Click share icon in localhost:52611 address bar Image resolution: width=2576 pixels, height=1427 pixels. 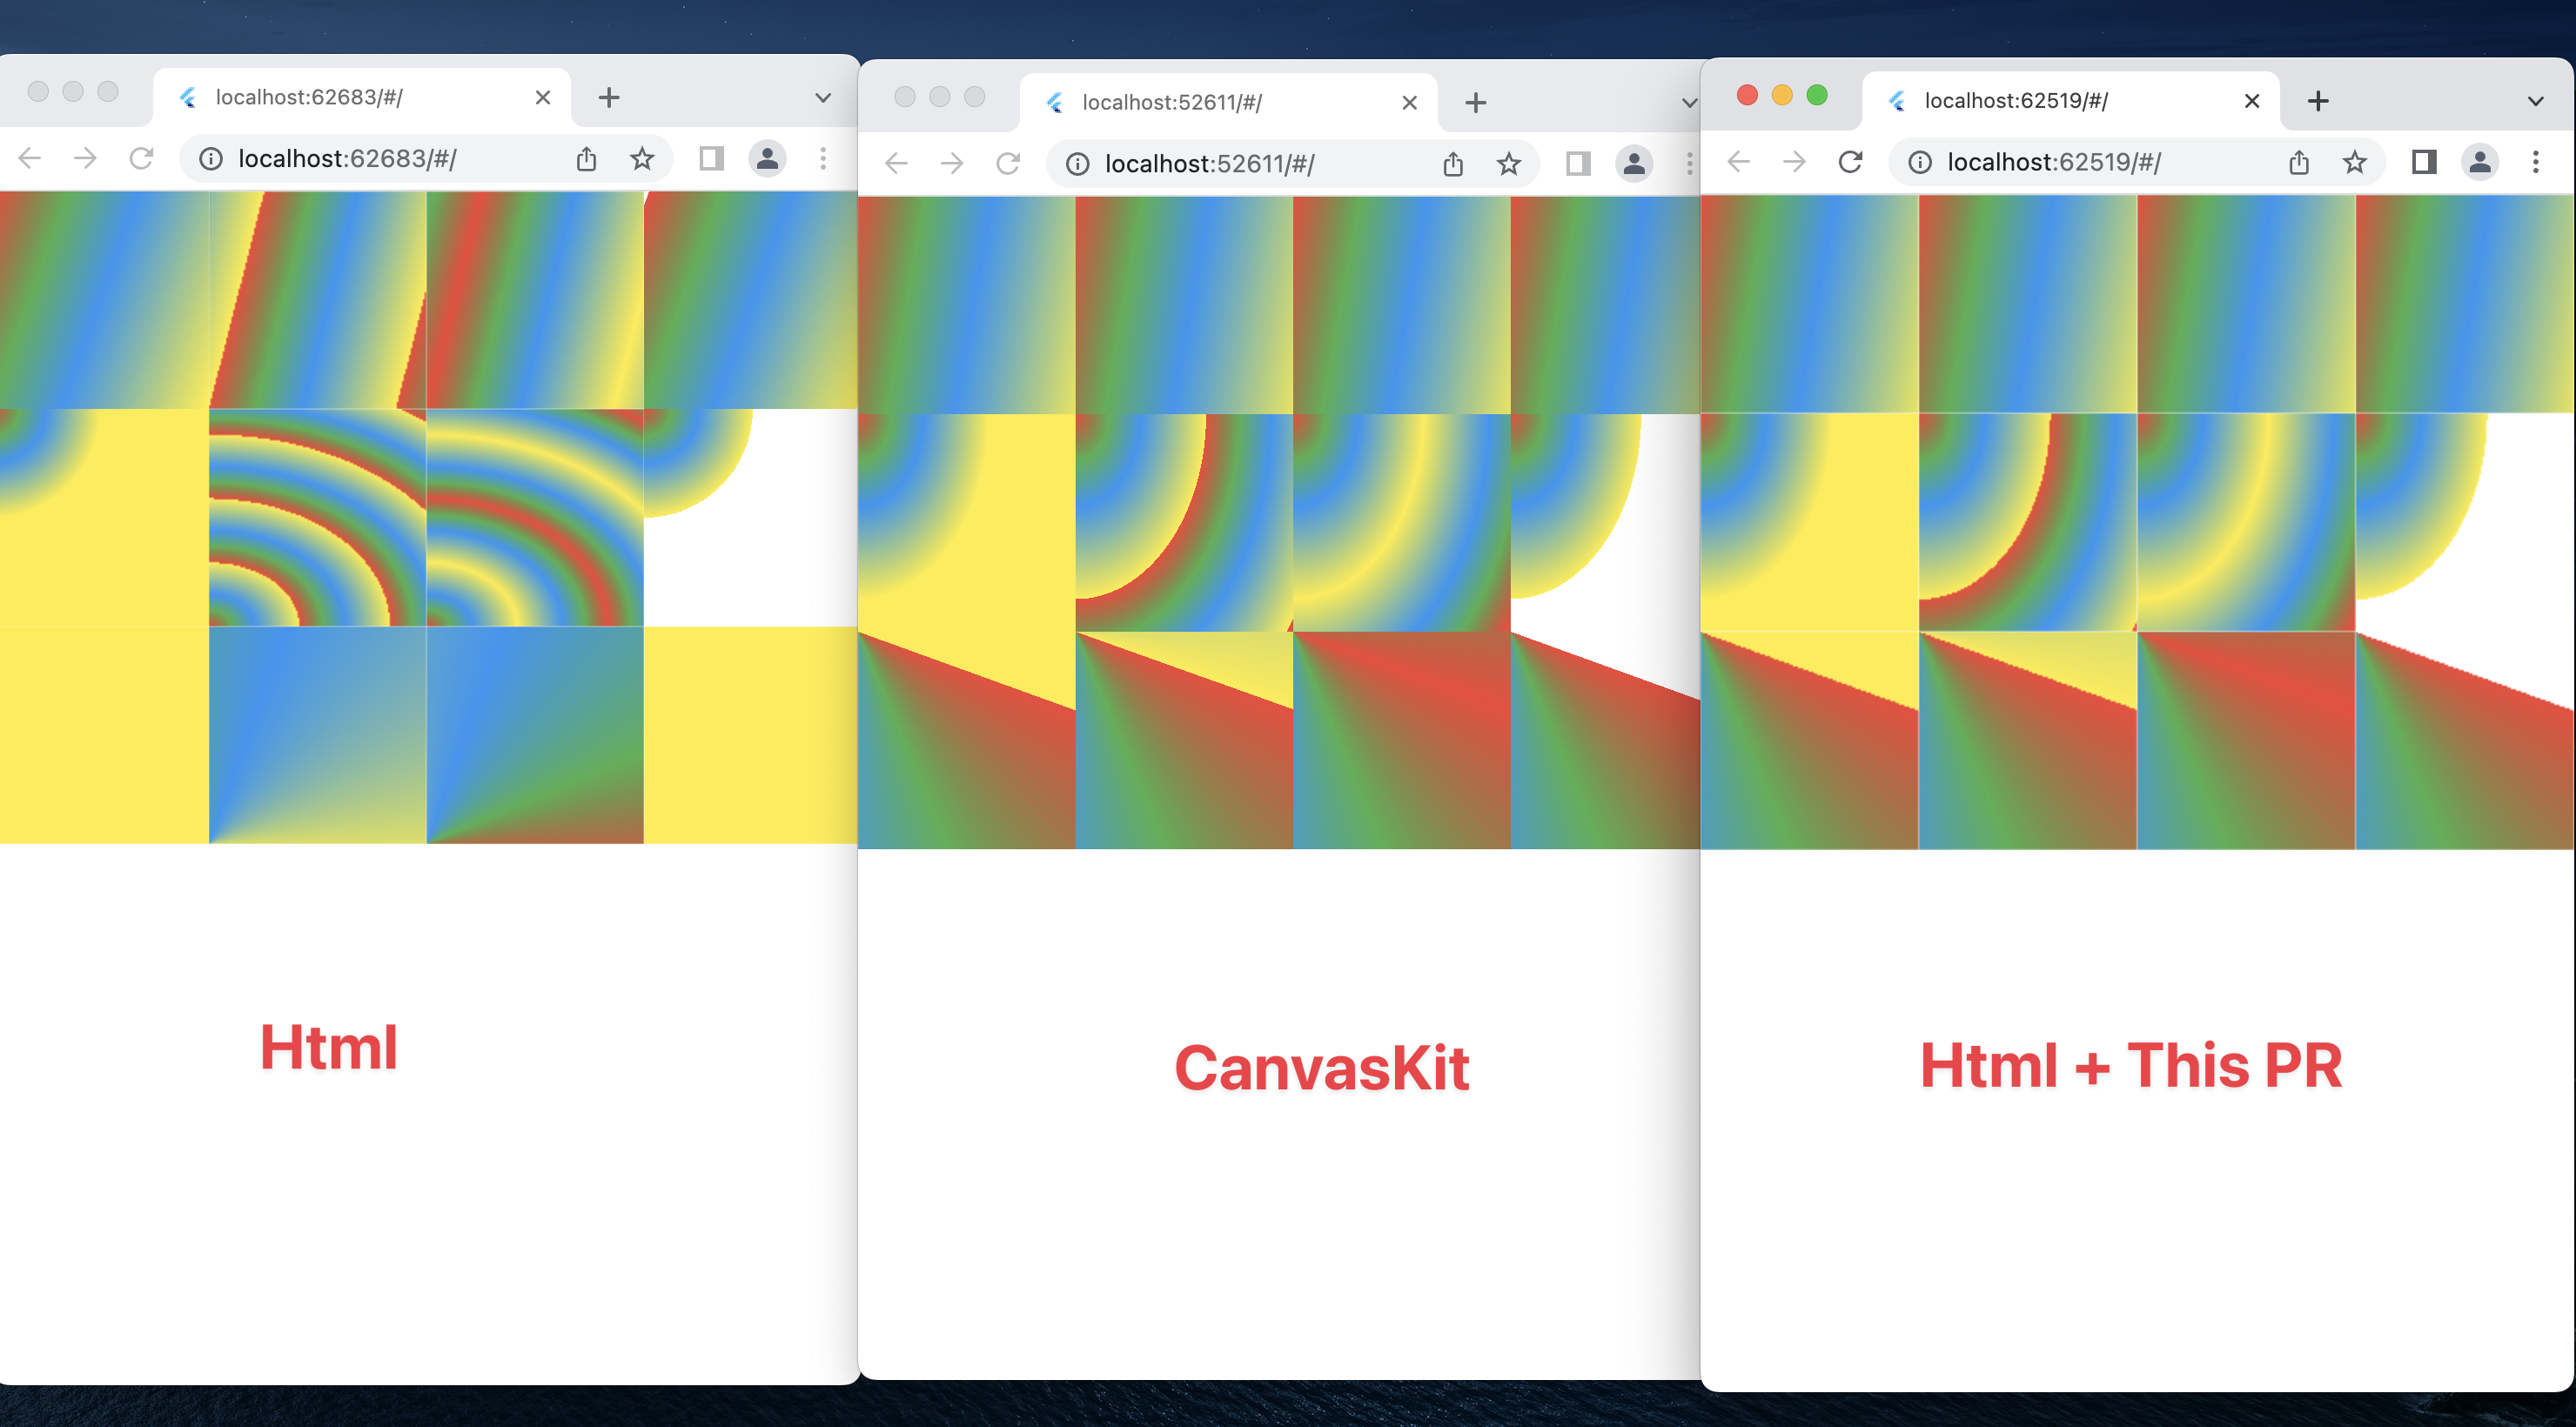tap(1453, 164)
